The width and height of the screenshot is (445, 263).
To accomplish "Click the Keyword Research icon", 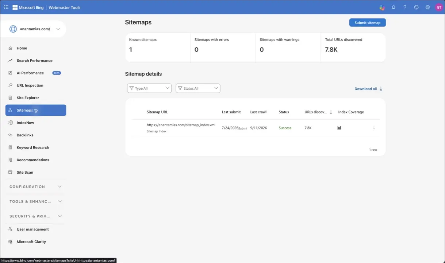I will coord(10,147).
